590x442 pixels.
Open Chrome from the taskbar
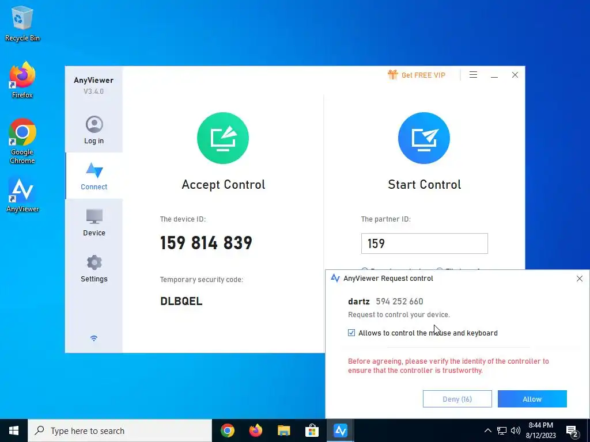tap(228, 430)
